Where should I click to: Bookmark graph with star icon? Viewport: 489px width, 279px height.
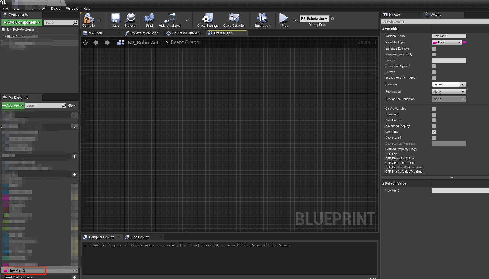(85, 42)
